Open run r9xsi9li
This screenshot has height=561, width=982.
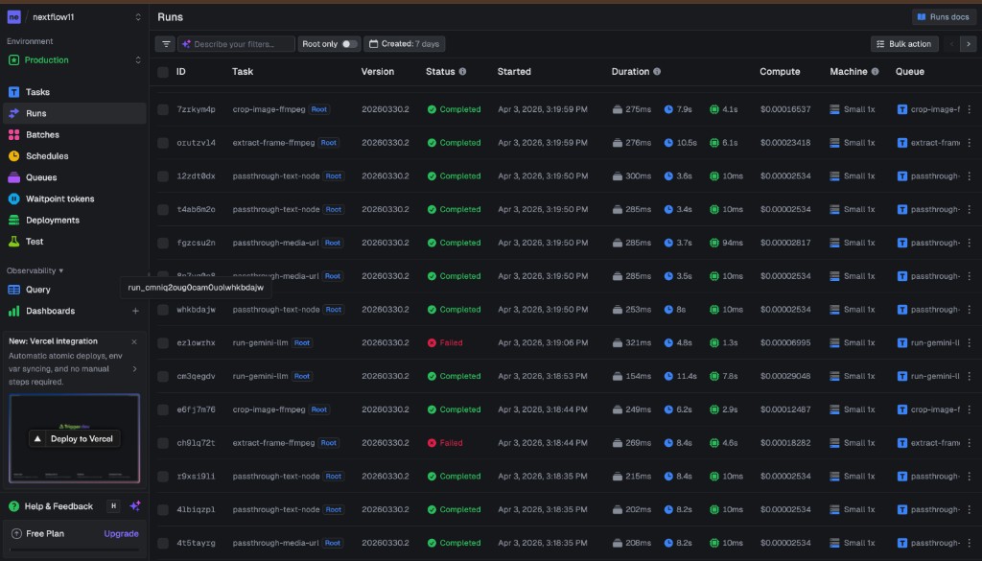click(x=196, y=477)
